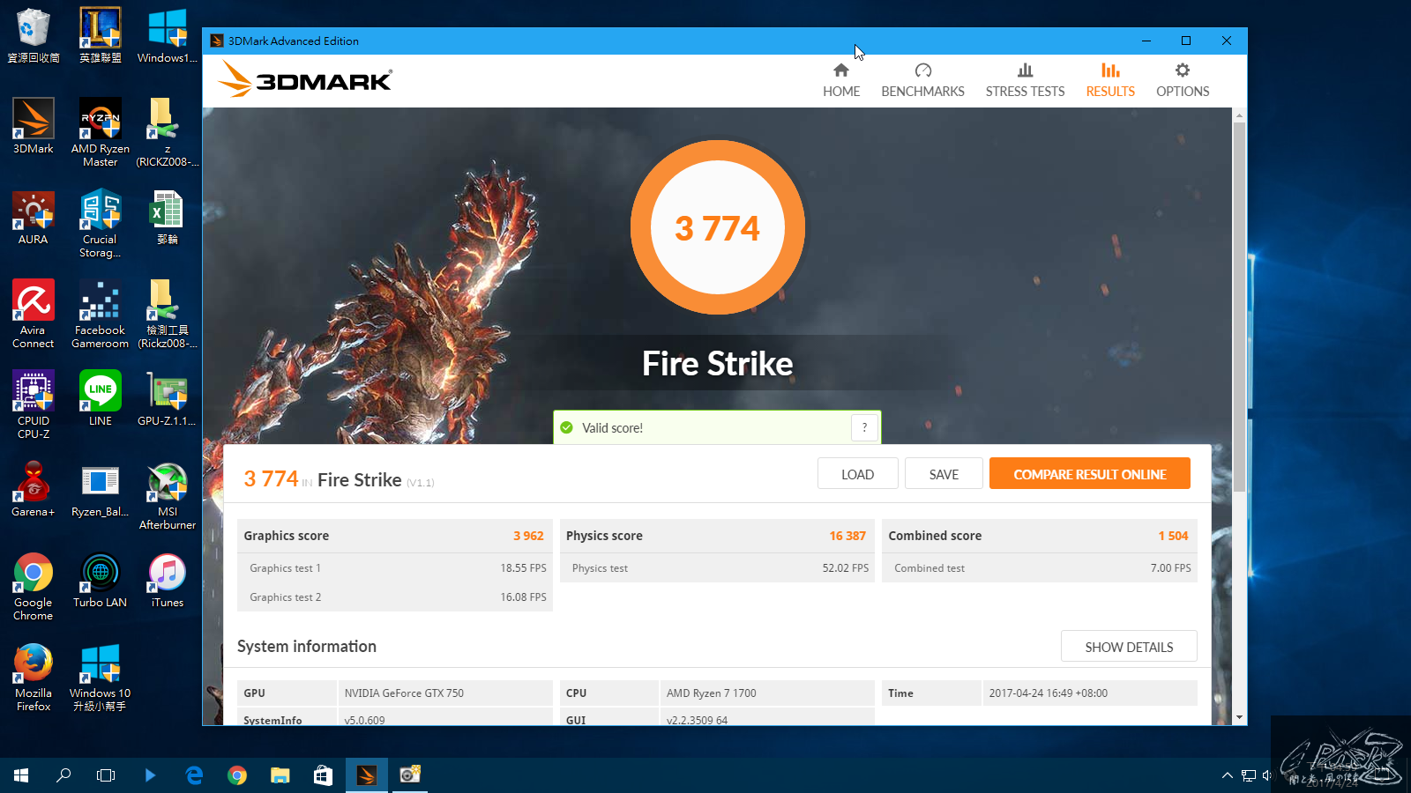Click the Graphics test 1 row
The height and width of the screenshot is (793, 1411).
[x=395, y=568]
